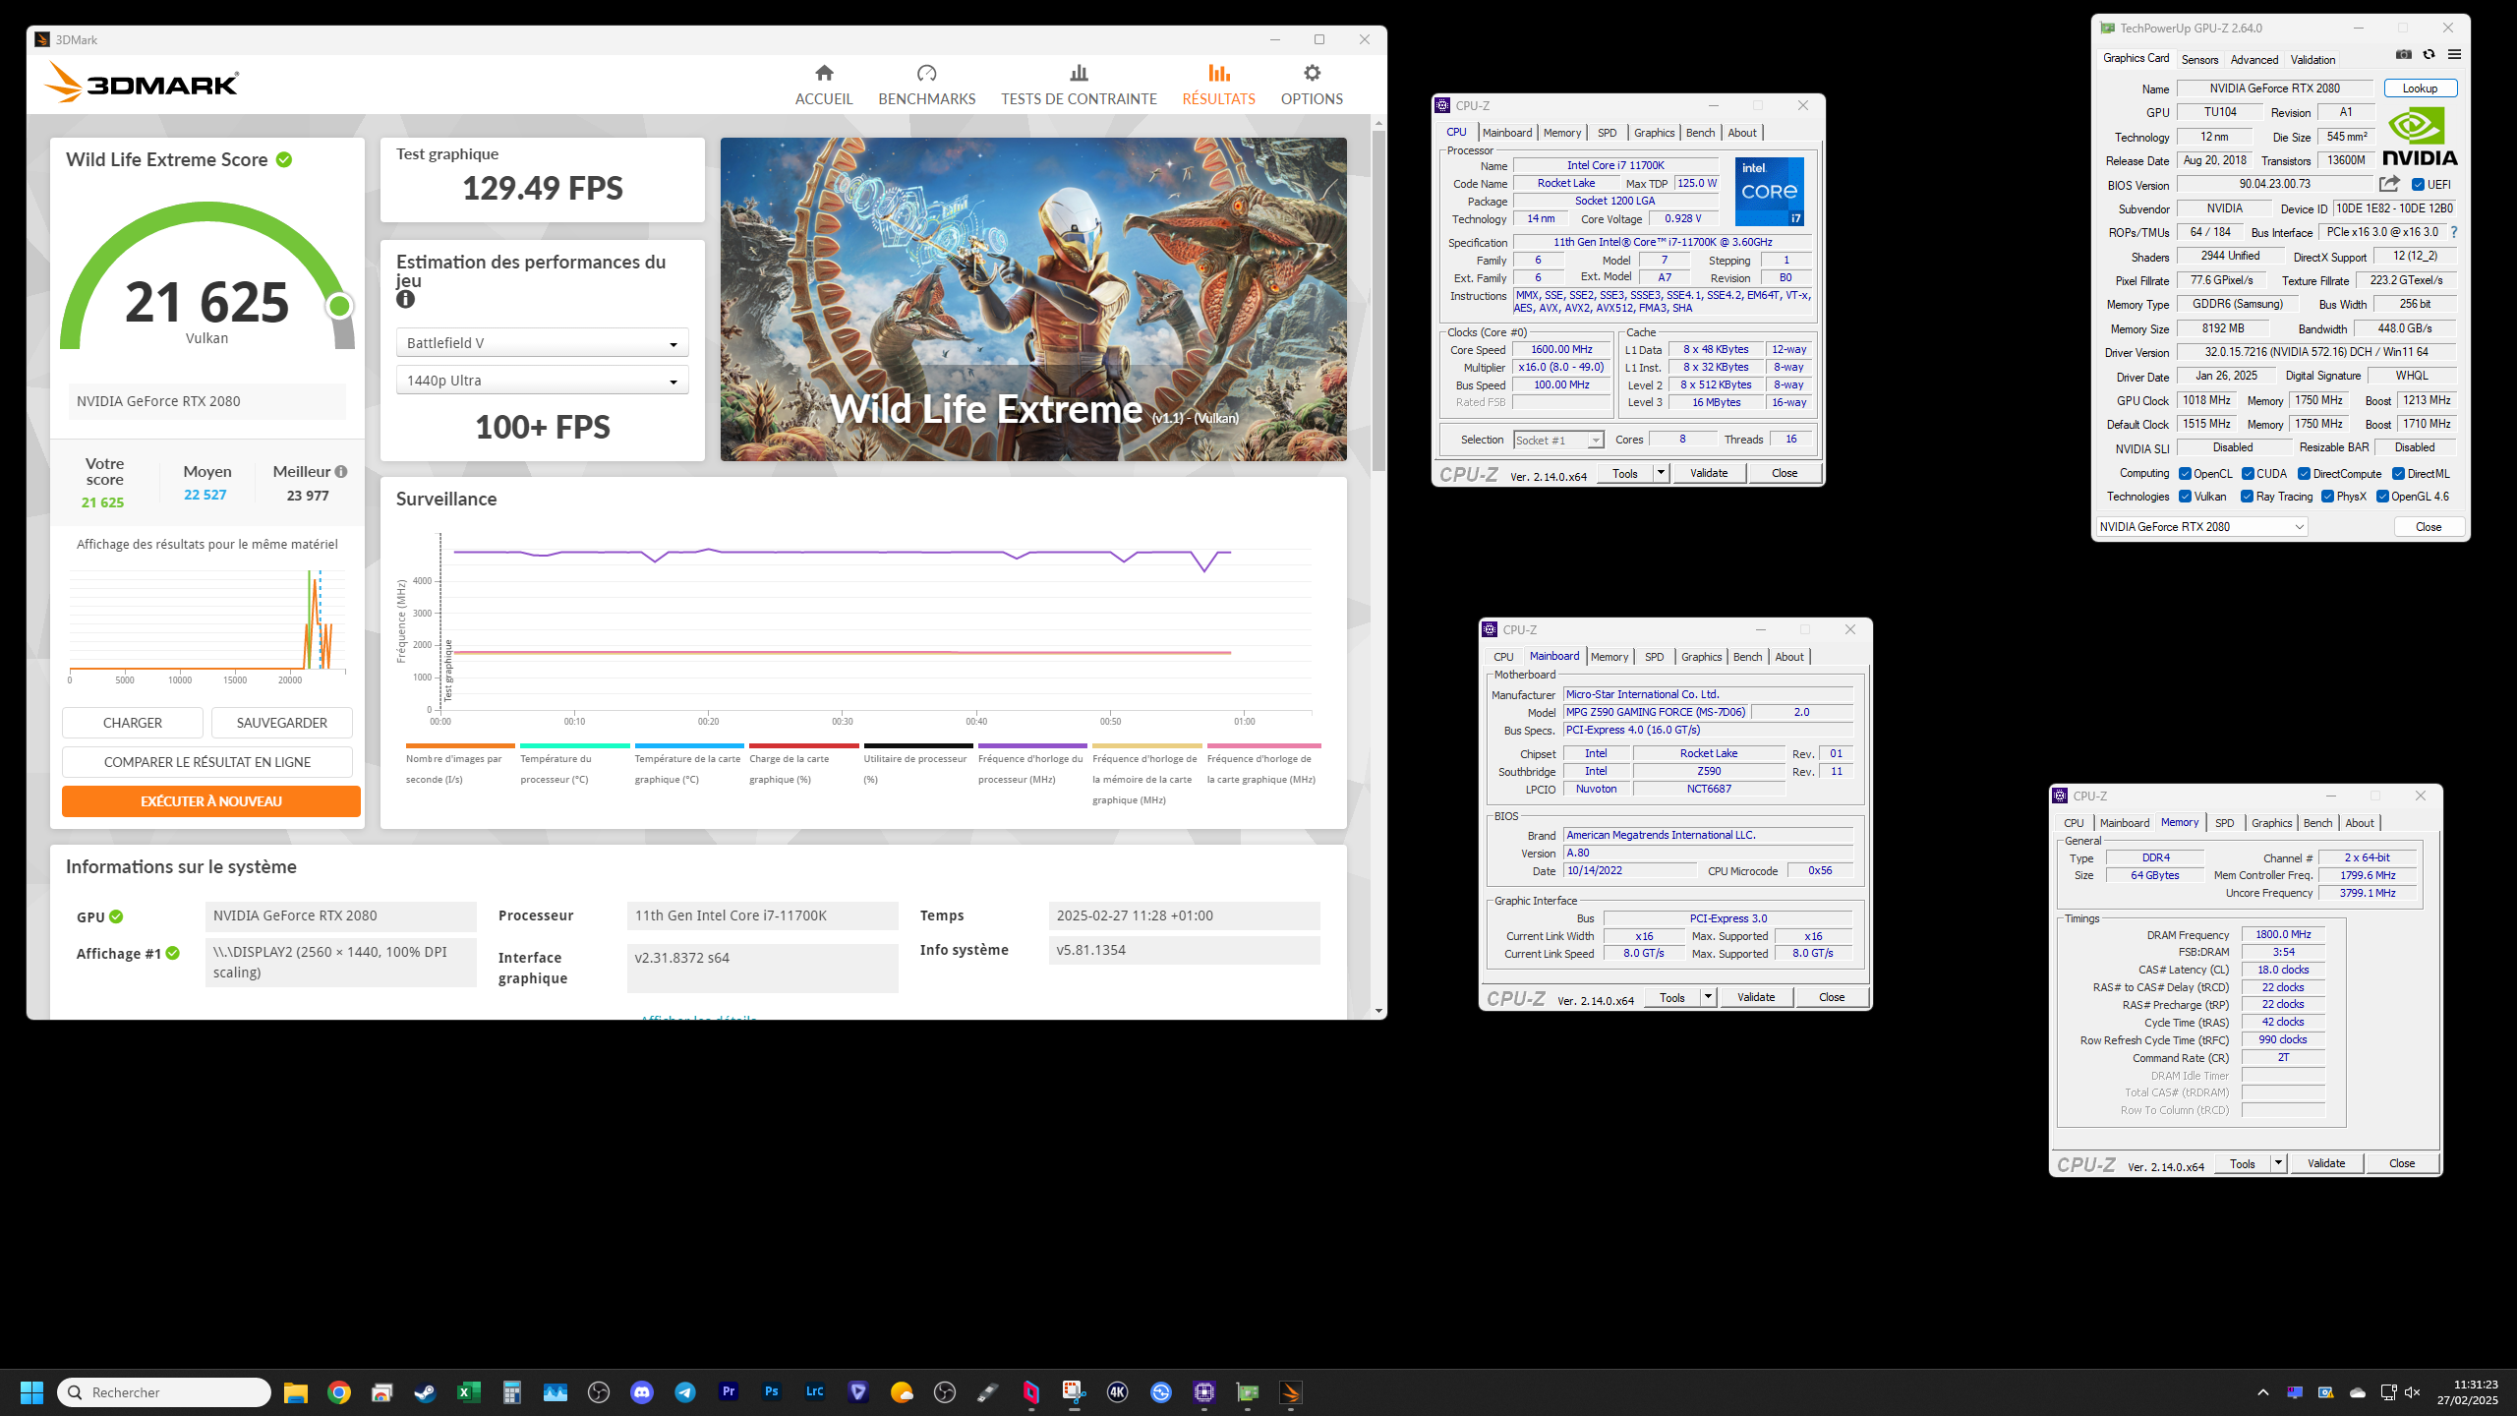This screenshot has height=1416, width=2517.
Task: Click red legend swatch for Charge de la carte graphique
Action: (x=803, y=746)
